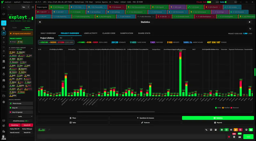Click the paperclip attach icon above message box
The width and height of the screenshot is (256, 141).
coord(206,130)
